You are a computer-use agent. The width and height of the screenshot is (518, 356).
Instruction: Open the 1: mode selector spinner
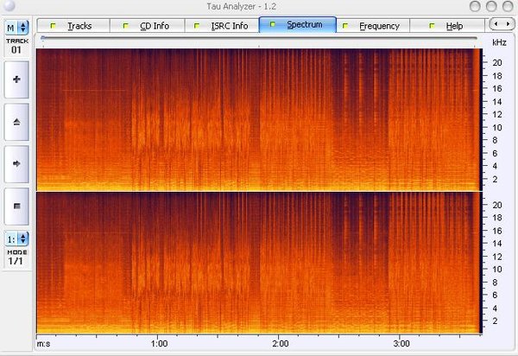(x=17, y=239)
